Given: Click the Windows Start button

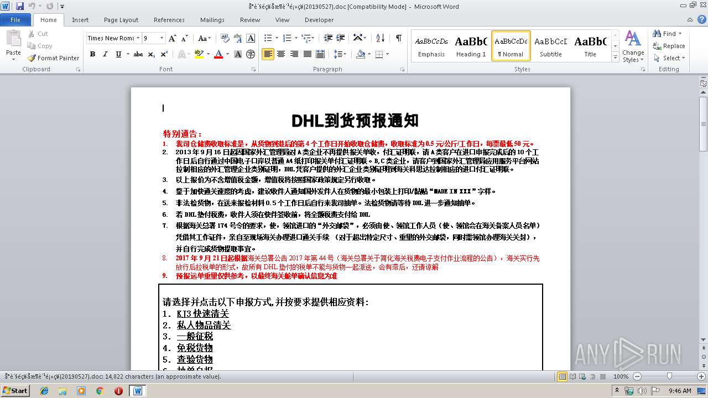Looking at the screenshot, I should 15,390.
